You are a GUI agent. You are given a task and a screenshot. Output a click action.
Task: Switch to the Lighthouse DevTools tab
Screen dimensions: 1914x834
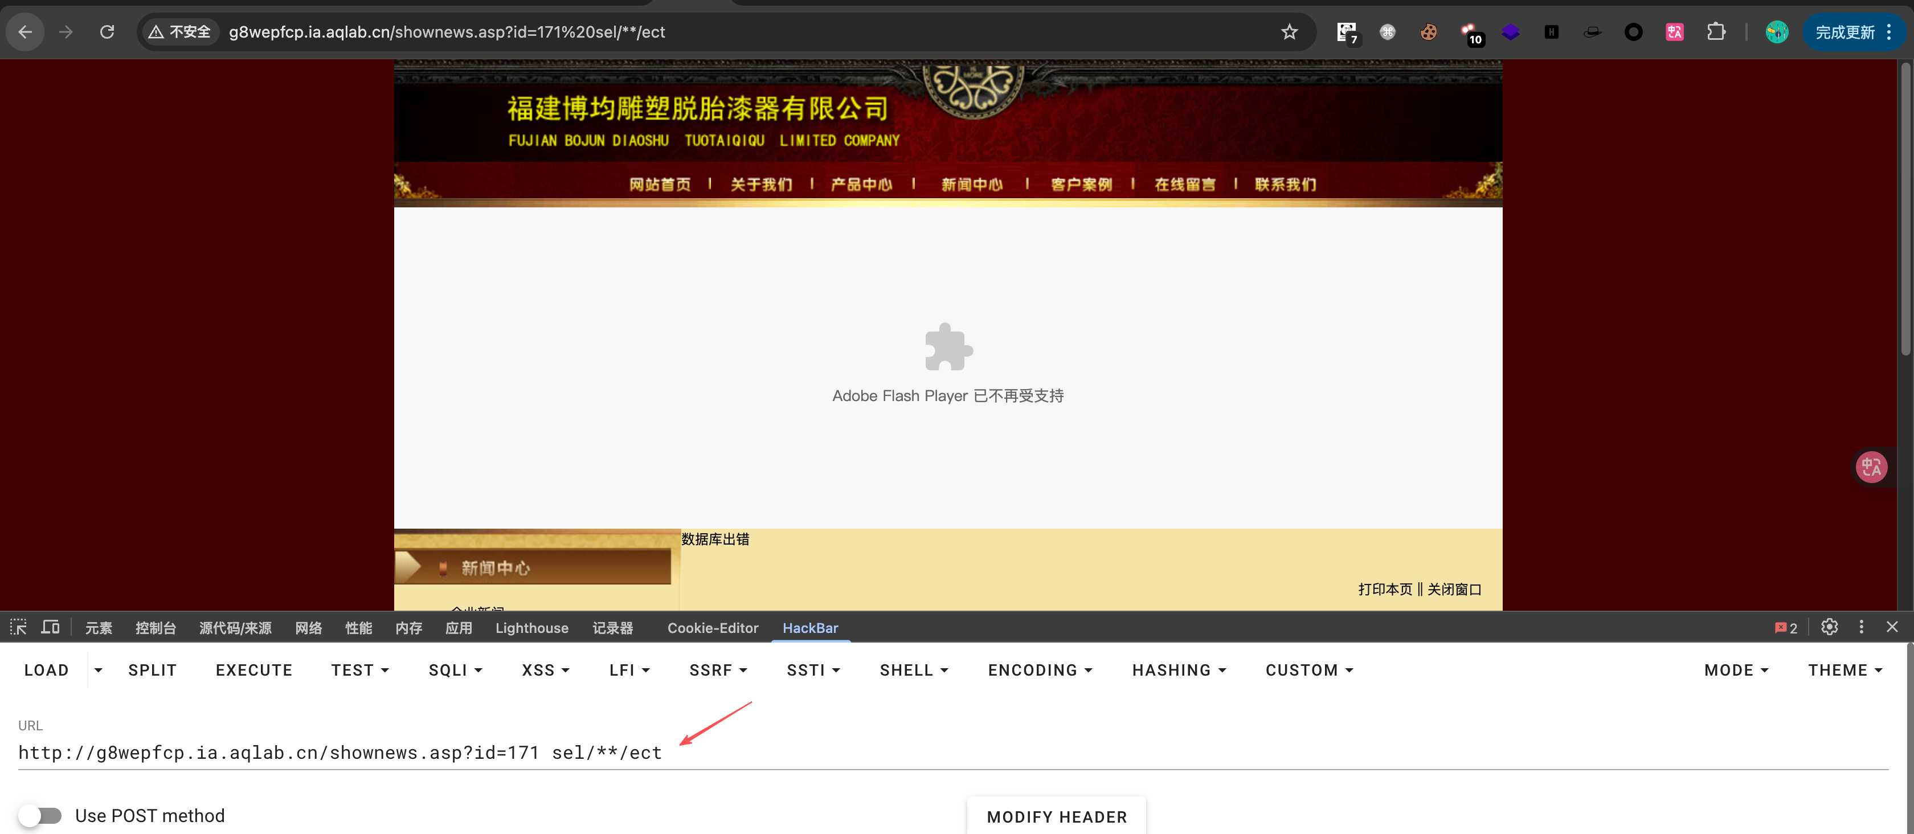pyautogui.click(x=531, y=627)
